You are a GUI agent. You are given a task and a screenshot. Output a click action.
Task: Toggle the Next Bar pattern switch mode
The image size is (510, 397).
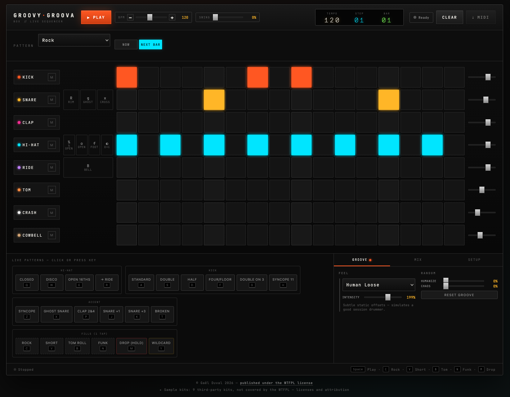coord(151,45)
